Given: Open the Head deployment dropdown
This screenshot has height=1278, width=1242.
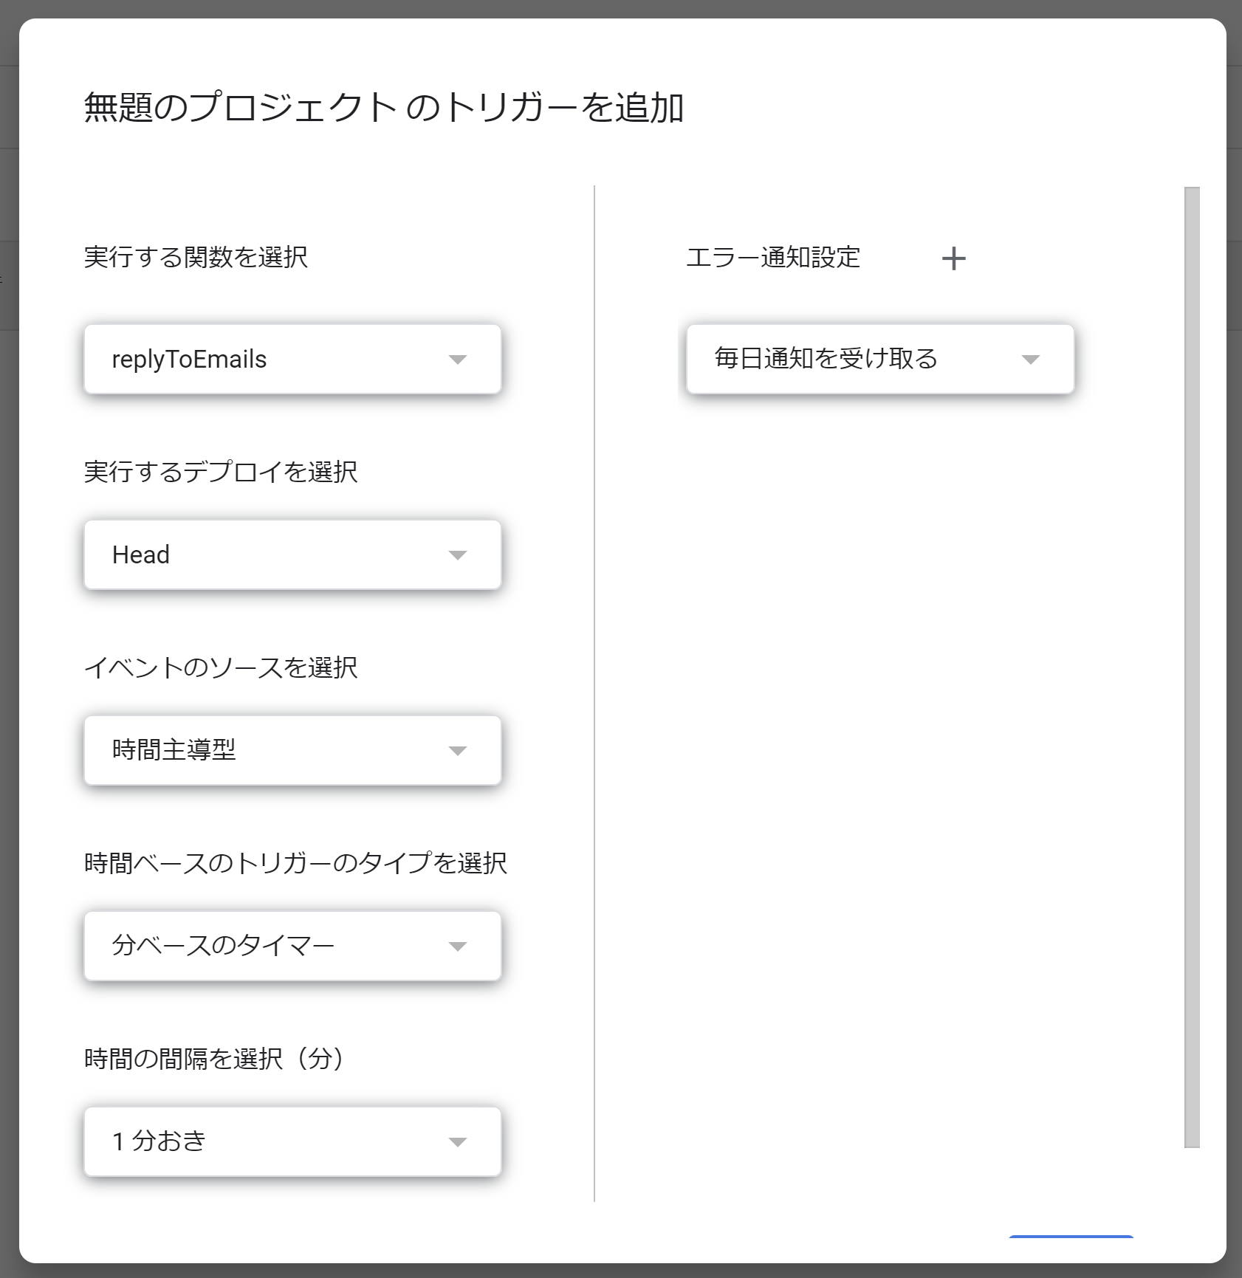Looking at the screenshot, I should pos(292,554).
